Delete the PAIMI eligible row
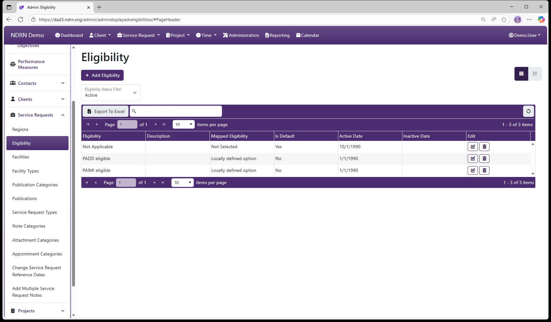Image resolution: width=551 pixels, height=322 pixels. (x=484, y=170)
